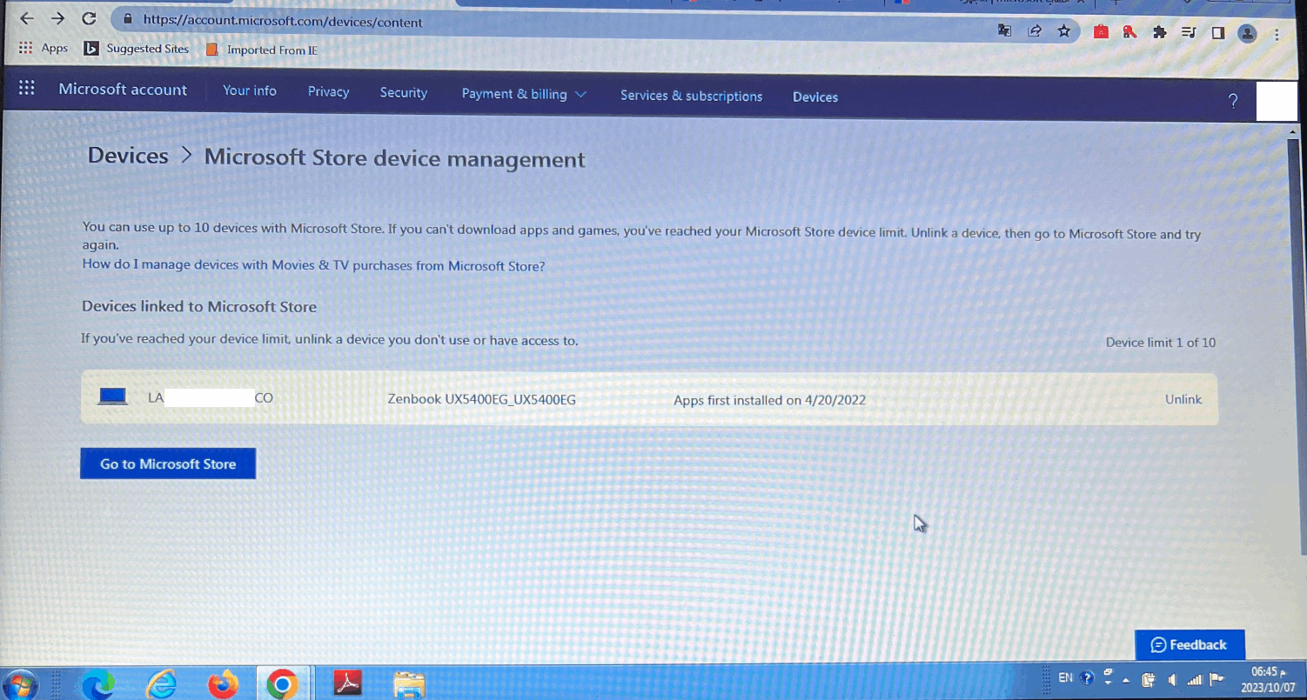Screen dimensions: 1307x700
Task: Open the Your info tab
Action: pos(250,90)
